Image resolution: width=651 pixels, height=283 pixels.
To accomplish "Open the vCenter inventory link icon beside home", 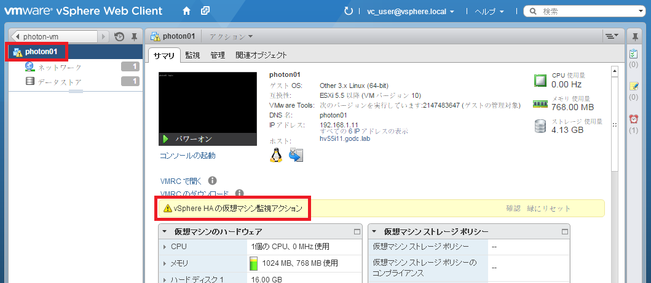I will click(205, 11).
